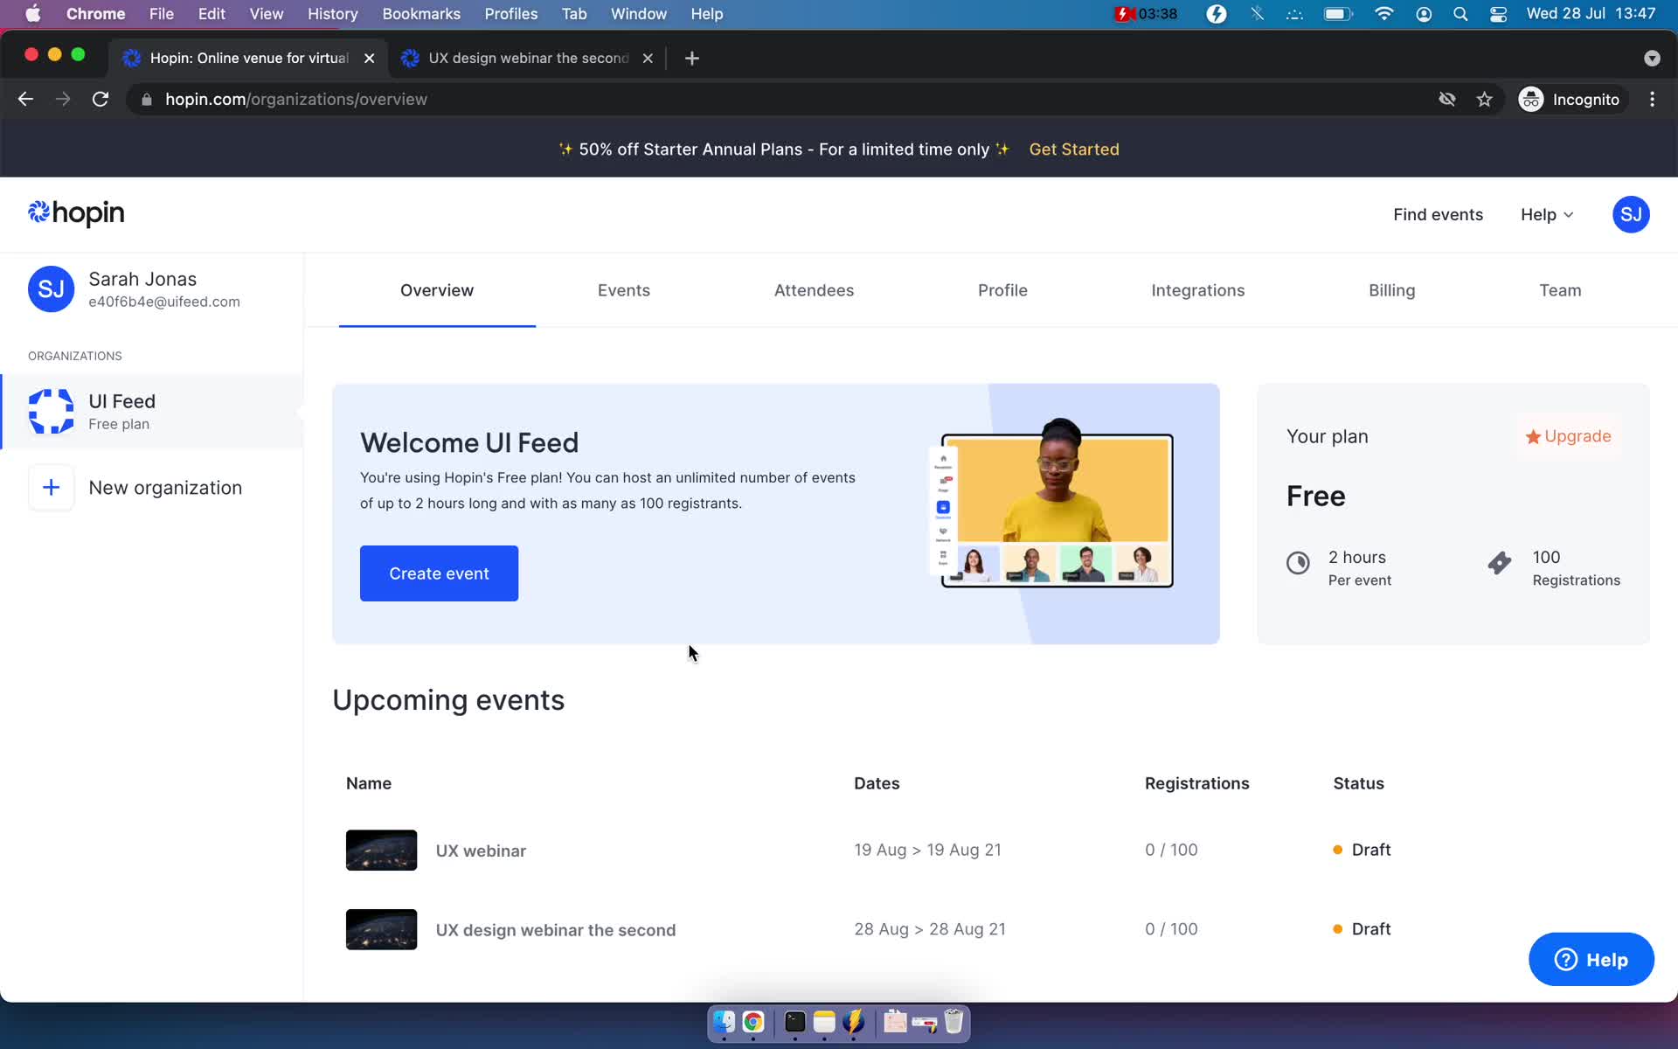Screen dimensions: 1678x1049
Task: Click Draft status of UX webinar
Action: [1362, 850]
